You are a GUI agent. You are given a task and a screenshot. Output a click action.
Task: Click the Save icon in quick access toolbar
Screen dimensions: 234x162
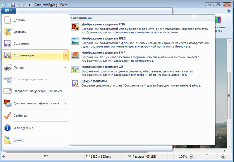point(13,5)
